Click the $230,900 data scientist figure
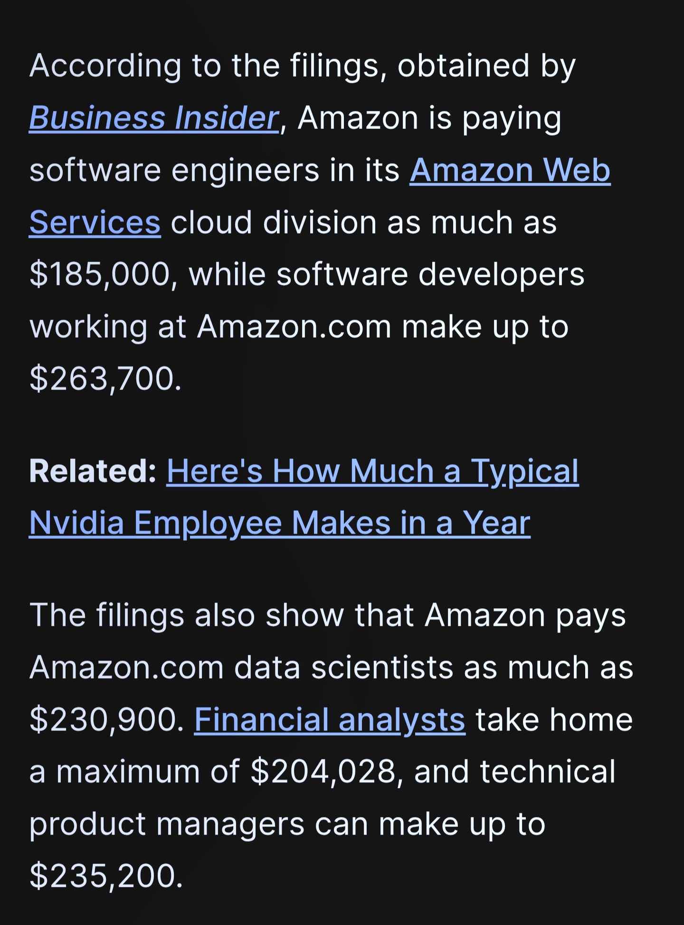The width and height of the screenshot is (684, 925). (x=105, y=720)
